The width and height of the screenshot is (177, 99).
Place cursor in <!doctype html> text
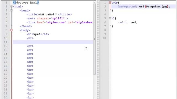[x=26, y=2]
